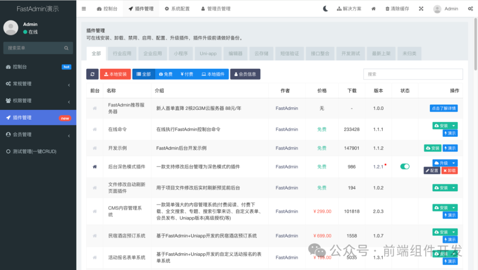Select the 全部 filter in blue button group
Viewport: 478px width, 270px height.
pos(143,74)
